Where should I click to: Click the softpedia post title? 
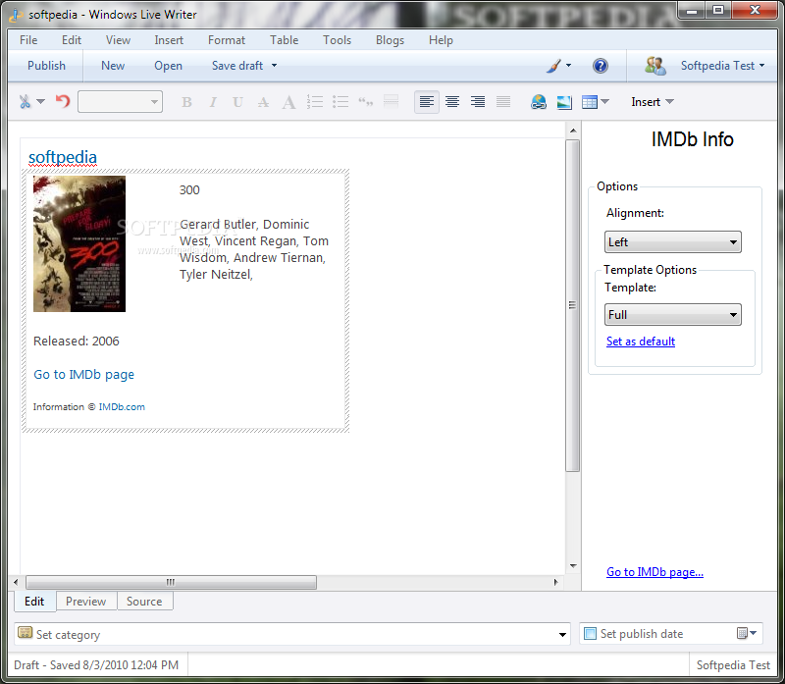tap(63, 157)
